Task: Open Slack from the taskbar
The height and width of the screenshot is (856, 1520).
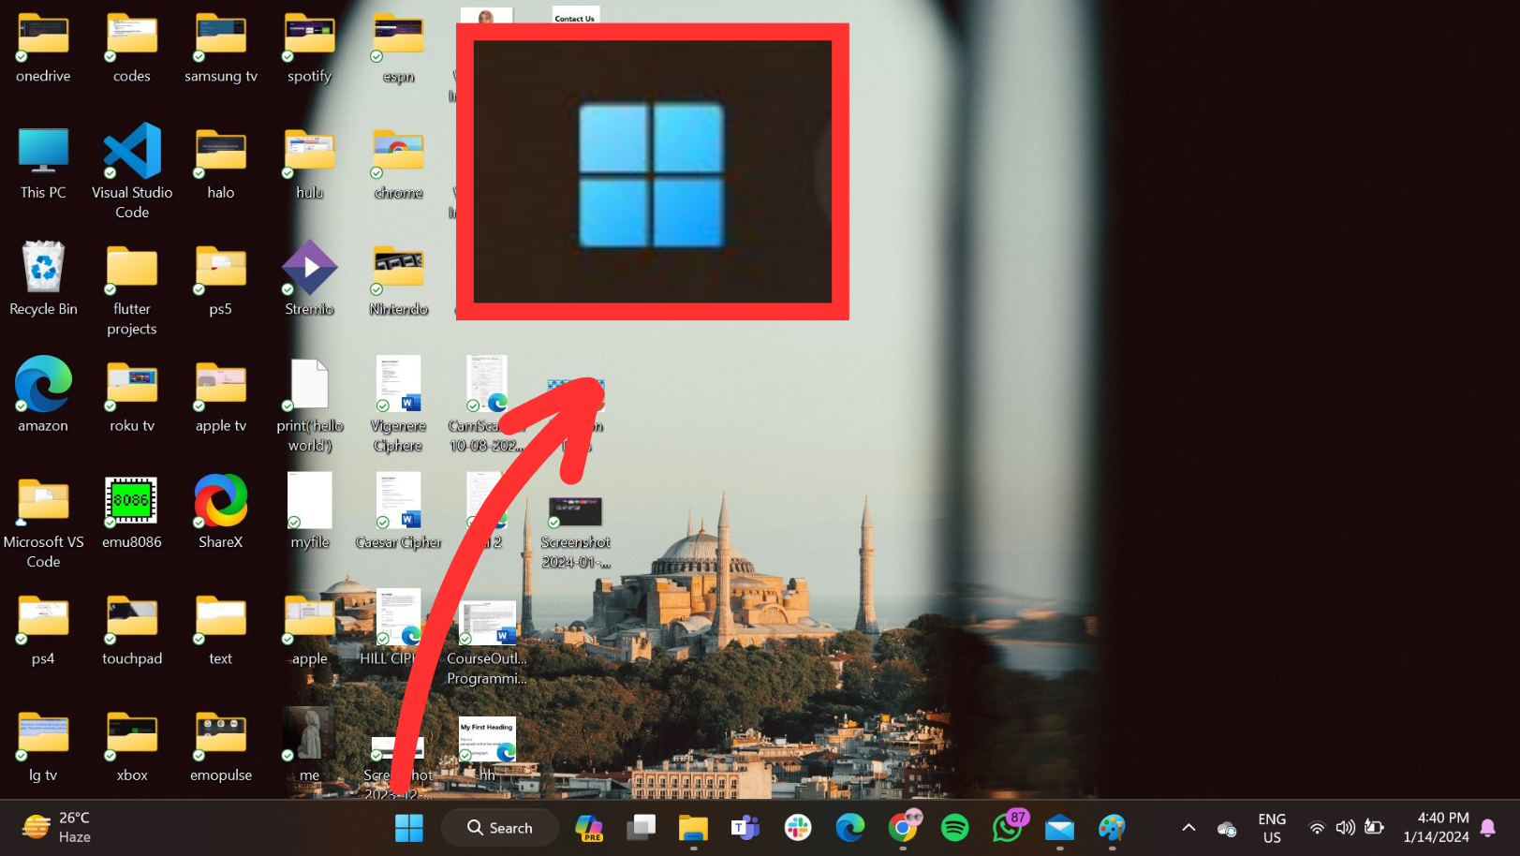Action: (798, 828)
